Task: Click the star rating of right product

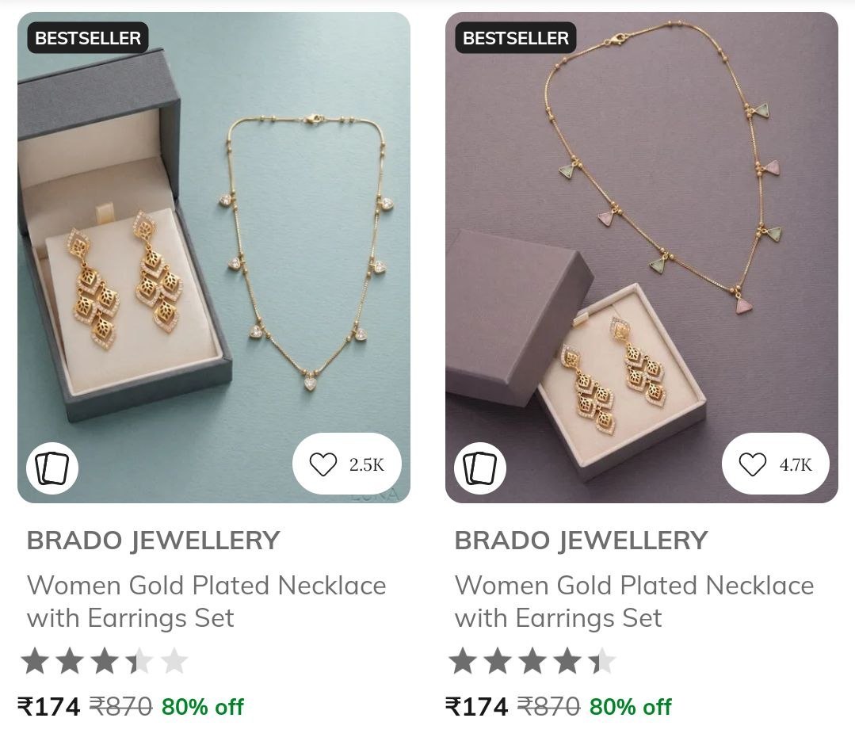Action: pos(532,661)
